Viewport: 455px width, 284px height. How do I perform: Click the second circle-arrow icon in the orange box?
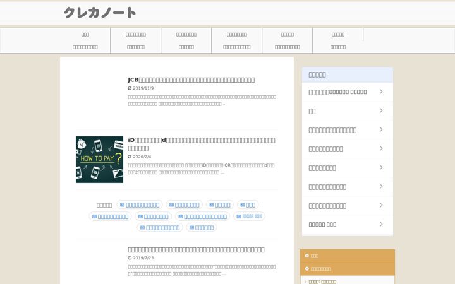[307, 269]
